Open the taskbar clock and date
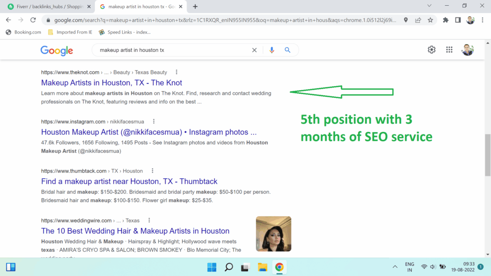The height and width of the screenshot is (276, 491). [x=463, y=267]
